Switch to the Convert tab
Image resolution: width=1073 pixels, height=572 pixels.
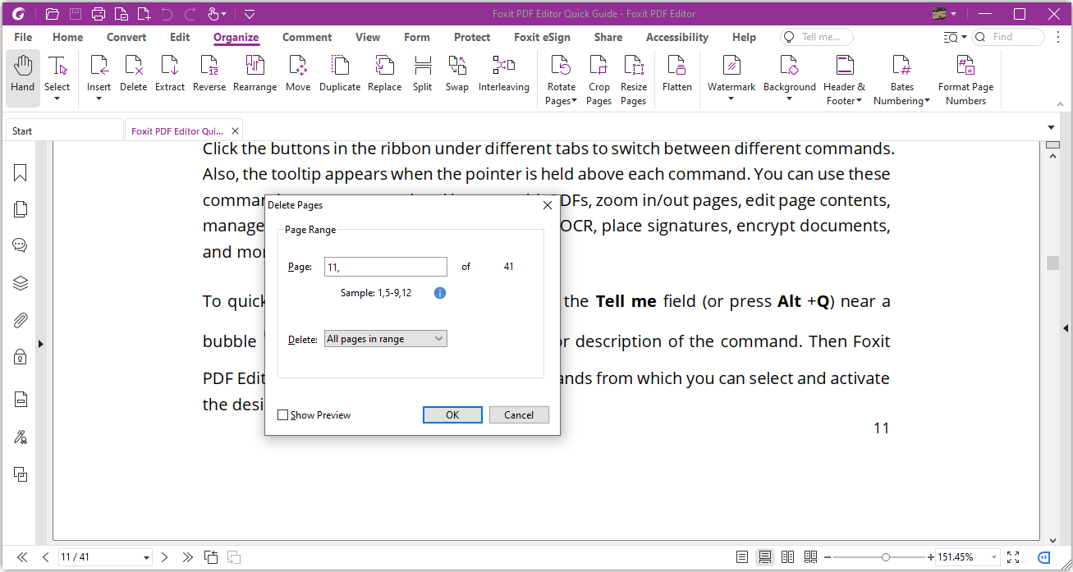click(126, 37)
